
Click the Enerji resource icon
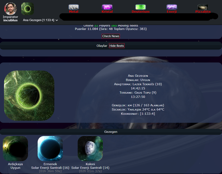click(x=172, y=7)
